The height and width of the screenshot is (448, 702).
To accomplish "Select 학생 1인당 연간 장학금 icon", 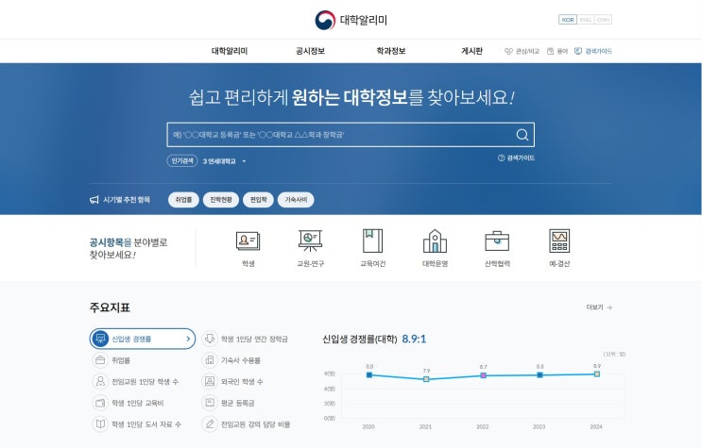I will pos(210,339).
